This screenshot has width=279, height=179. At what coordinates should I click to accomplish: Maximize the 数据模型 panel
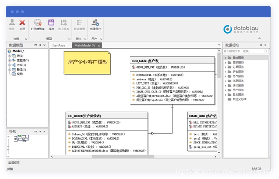[35, 45]
